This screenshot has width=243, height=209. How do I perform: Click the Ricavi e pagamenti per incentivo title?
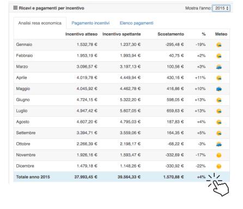click(51, 8)
